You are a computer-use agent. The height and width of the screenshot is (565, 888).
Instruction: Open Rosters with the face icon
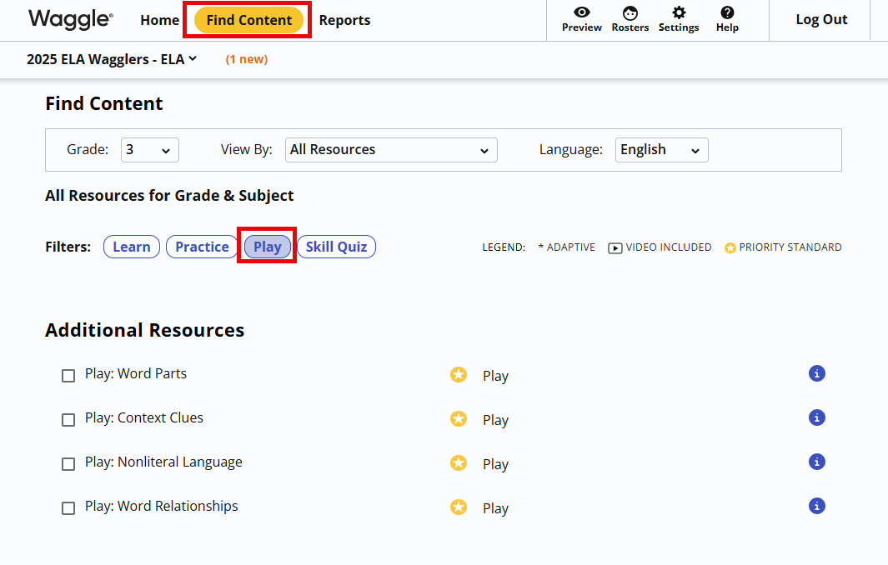point(630,20)
